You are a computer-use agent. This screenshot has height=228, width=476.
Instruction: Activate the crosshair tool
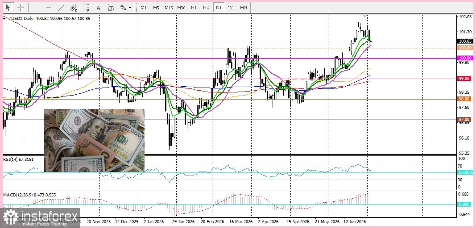point(21,8)
